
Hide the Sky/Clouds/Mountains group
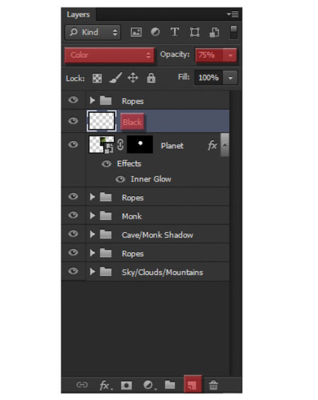click(73, 271)
